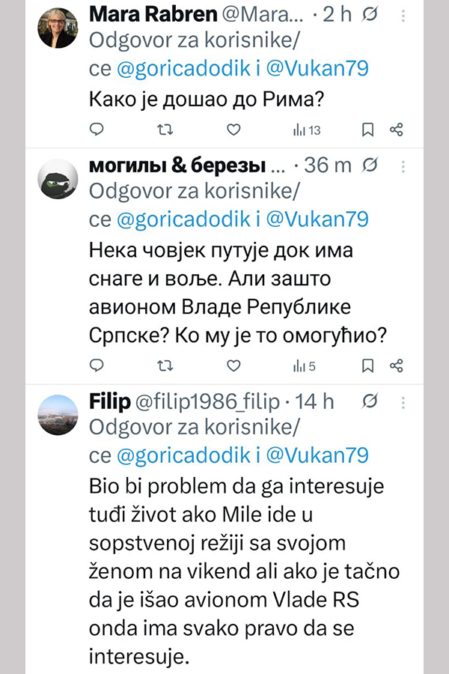Retweet Mara Rabren's tweet
The image size is (449, 674).
[165, 130]
